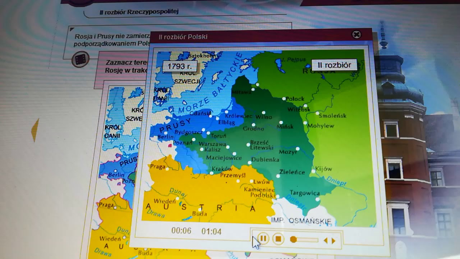Click Elbląg on the popup map
Viewport: 460px width, 259px height.
226,123
